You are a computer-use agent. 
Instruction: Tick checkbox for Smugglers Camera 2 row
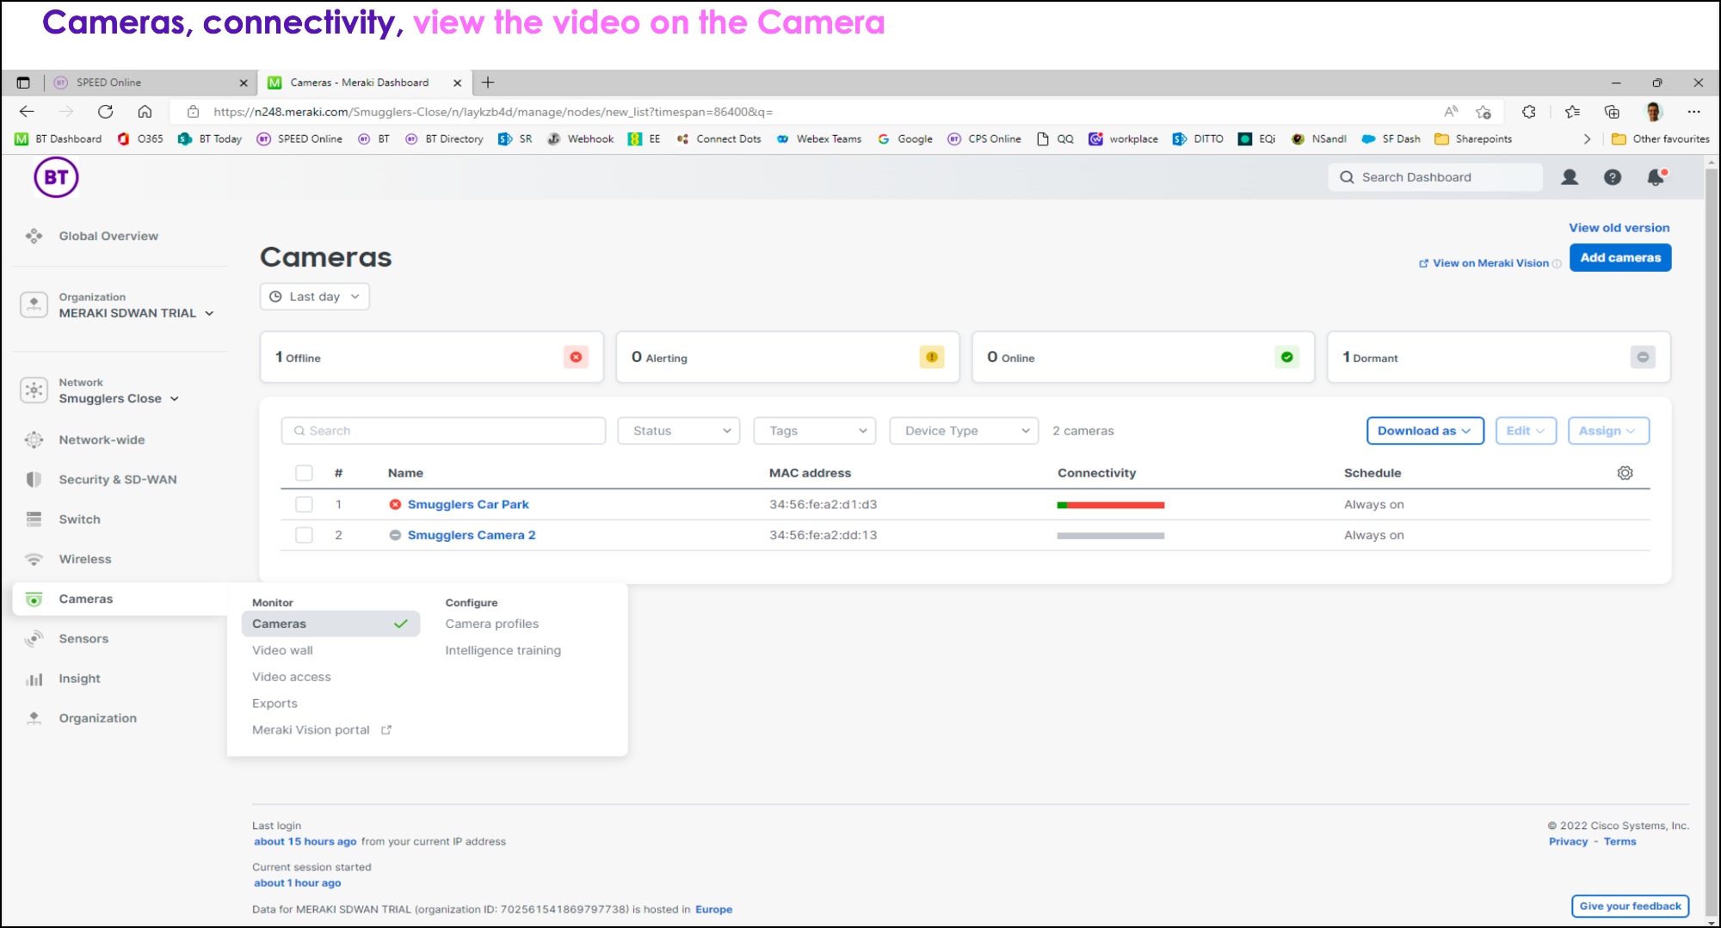pyautogui.click(x=304, y=535)
